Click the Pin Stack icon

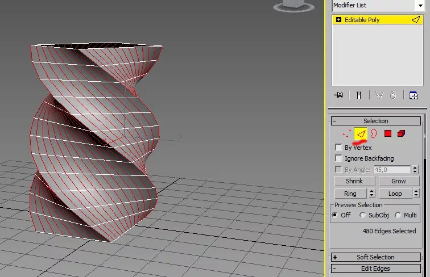point(338,95)
